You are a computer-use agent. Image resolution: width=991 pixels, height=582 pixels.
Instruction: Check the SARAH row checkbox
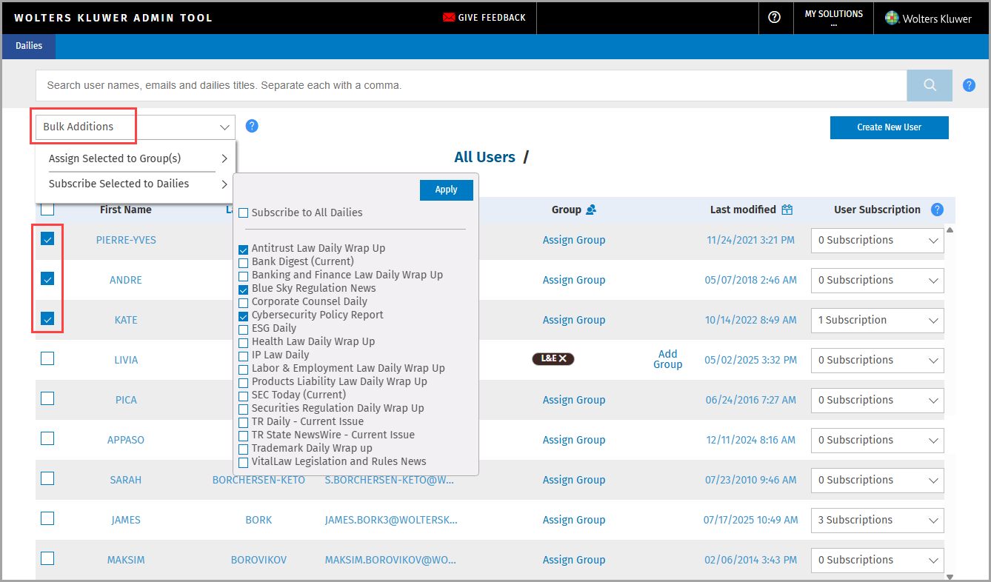[x=47, y=478]
